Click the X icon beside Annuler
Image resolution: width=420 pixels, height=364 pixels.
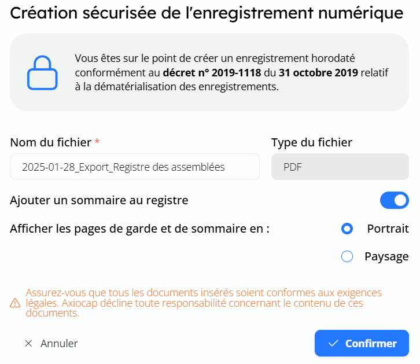click(28, 343)
